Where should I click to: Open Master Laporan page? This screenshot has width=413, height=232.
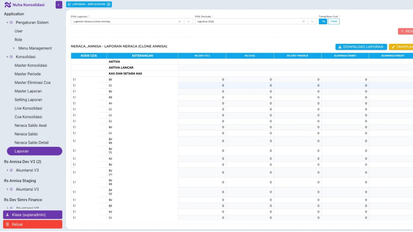pos(28,91)
